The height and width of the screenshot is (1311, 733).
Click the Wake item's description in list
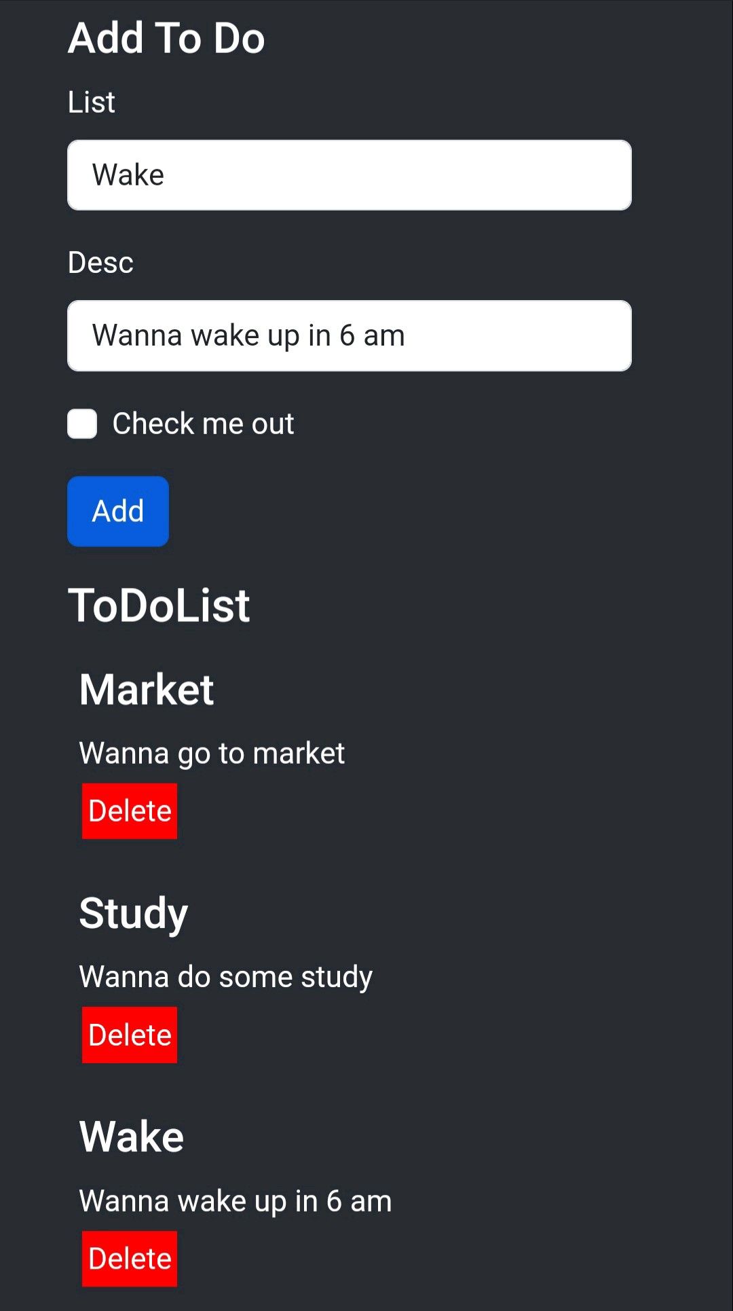click(x=236, y=1201)
